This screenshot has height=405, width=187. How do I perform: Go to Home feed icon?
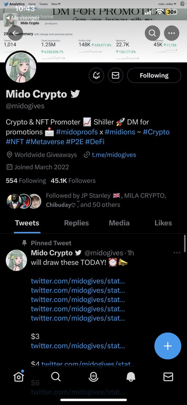(x=19, y=376)
